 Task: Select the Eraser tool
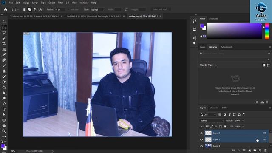pos(4,82)
